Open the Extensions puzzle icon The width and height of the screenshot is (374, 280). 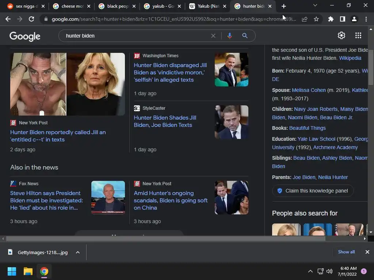331,19
